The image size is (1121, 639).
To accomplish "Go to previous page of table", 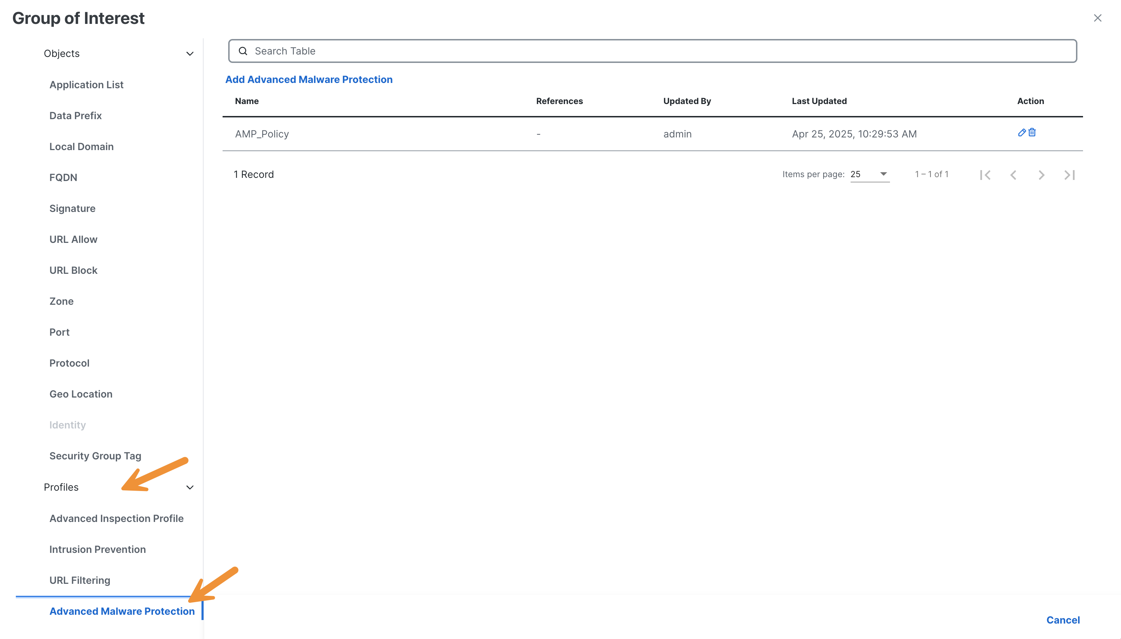I will [x=1013, y=175].
